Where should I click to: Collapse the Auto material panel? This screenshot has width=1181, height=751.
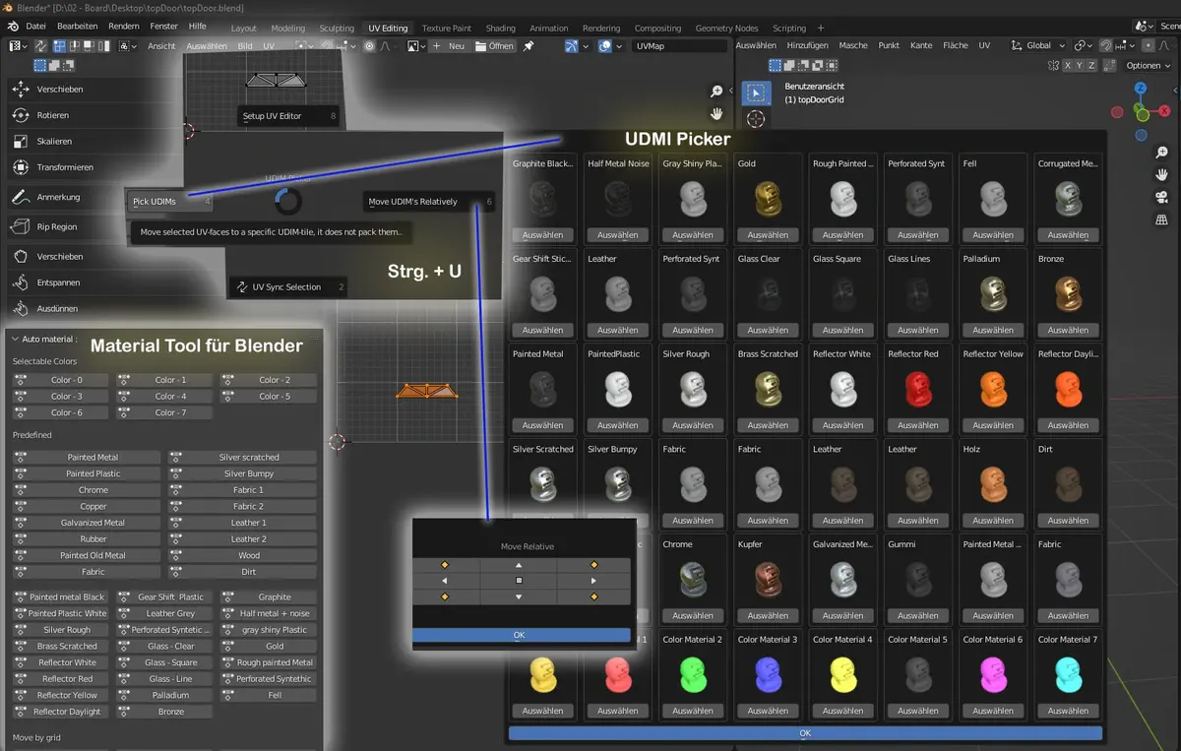tap(15, 340)
